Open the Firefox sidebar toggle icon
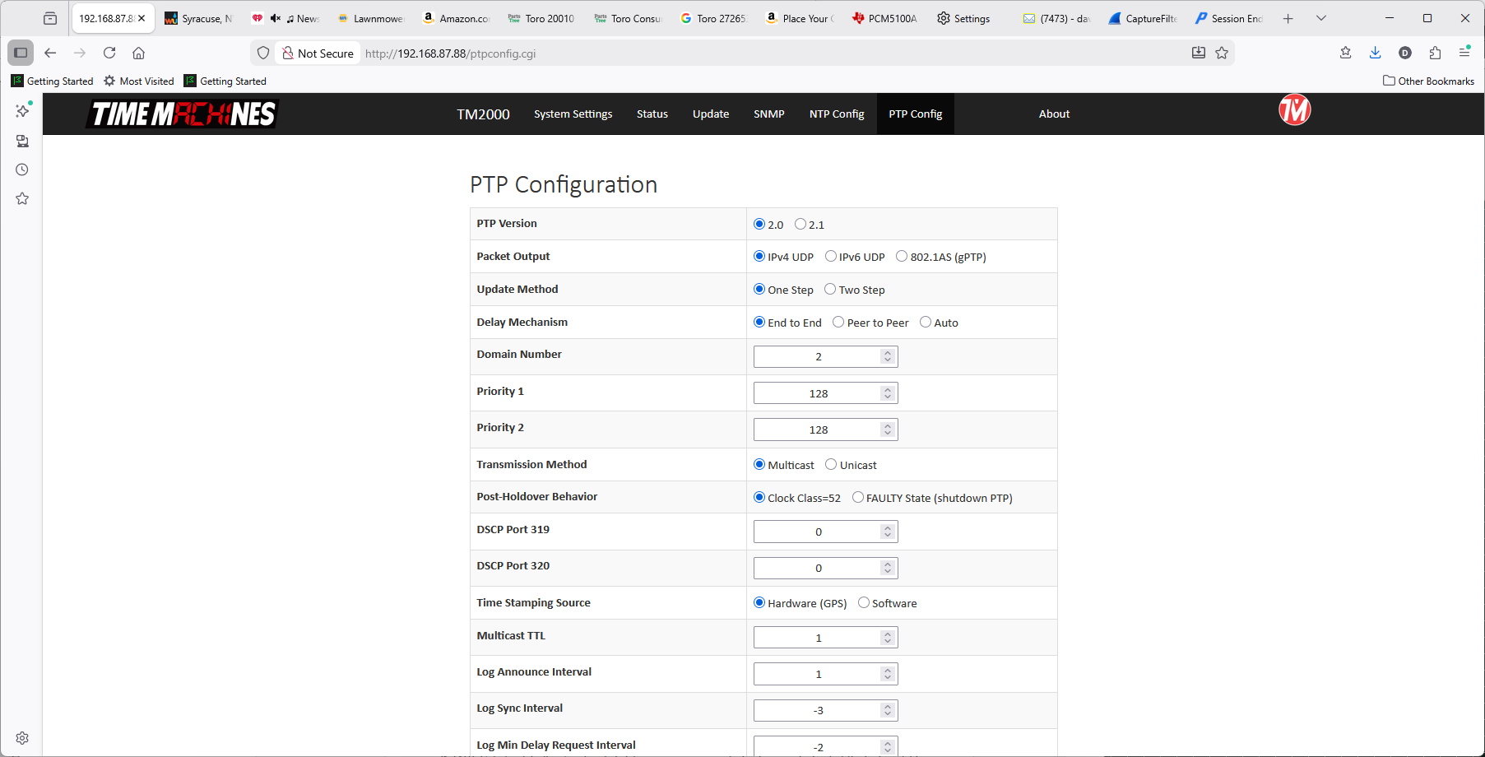 (x=21, y=53)
